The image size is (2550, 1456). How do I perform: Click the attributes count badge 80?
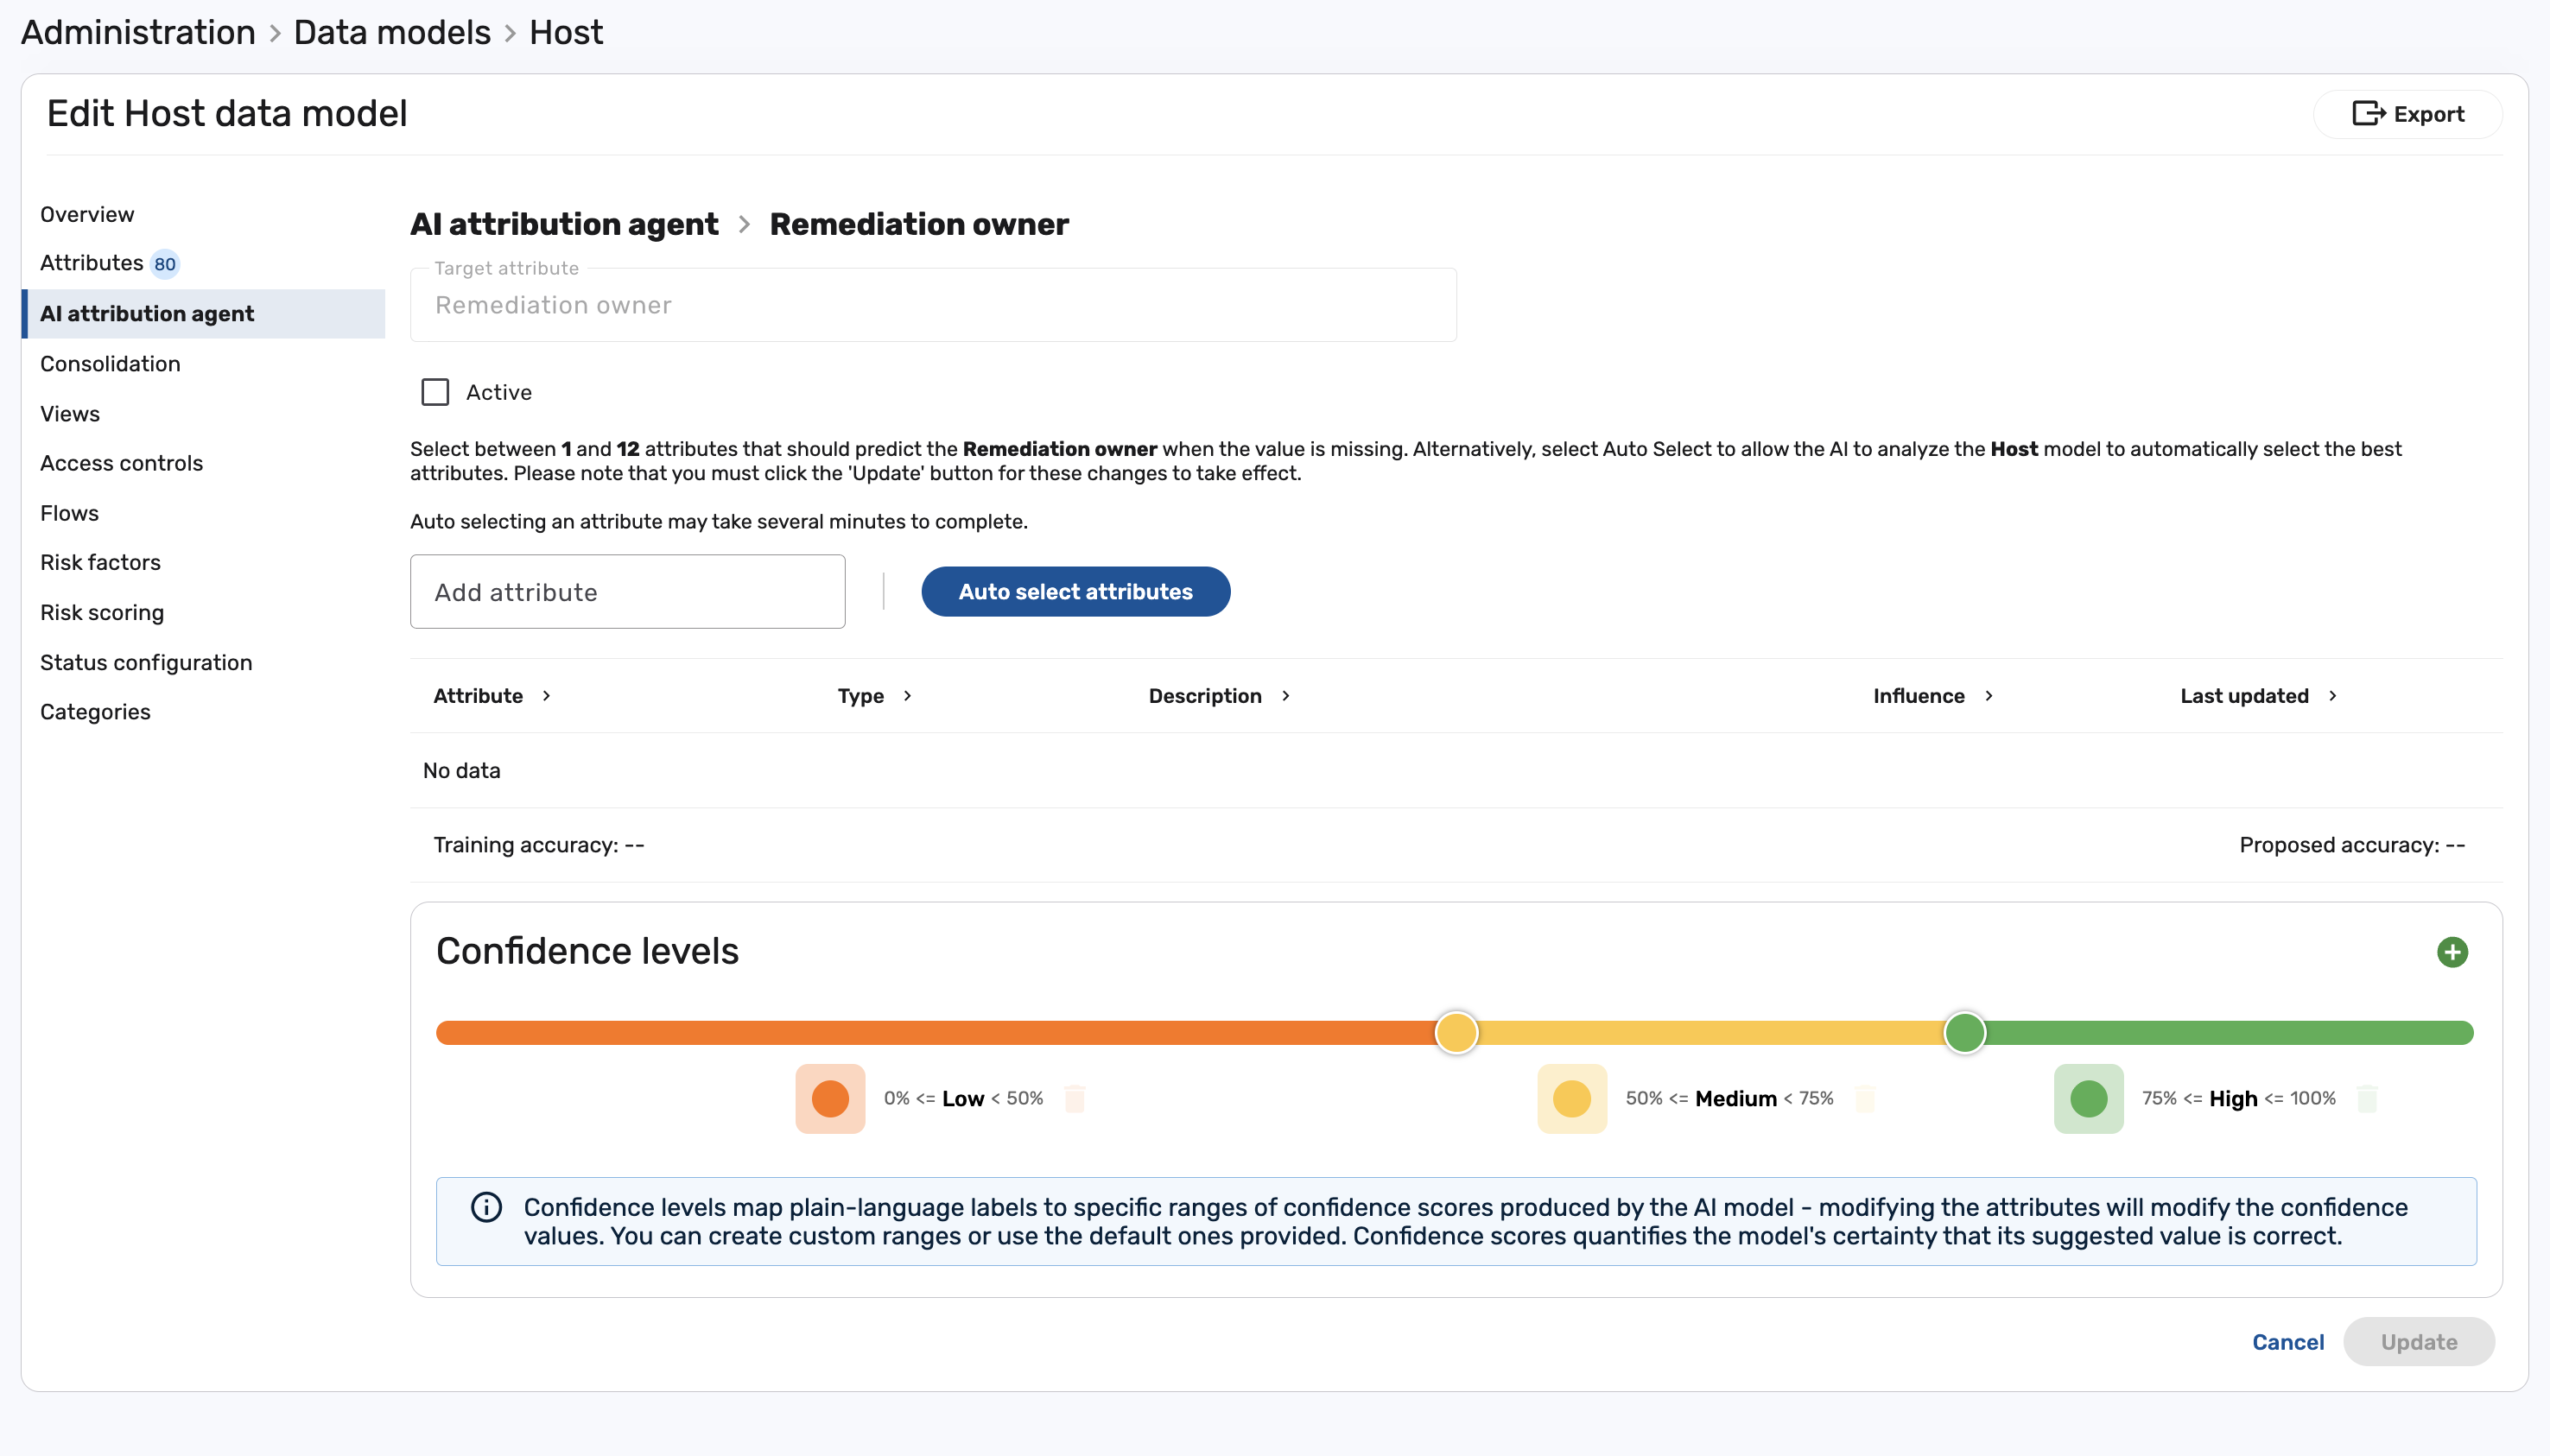[x=165, y=264]
